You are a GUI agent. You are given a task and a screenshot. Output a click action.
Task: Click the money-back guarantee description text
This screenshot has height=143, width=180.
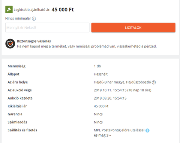pyautogui.click(x=87, y=46)
